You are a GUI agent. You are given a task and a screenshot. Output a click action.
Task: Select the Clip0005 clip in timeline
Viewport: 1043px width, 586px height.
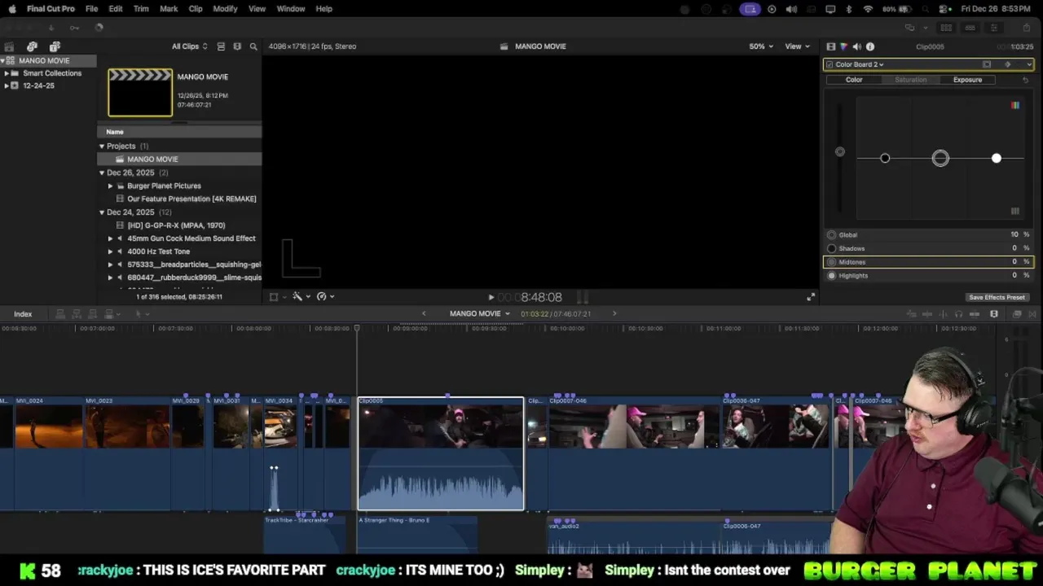click(x=441, y=453)
